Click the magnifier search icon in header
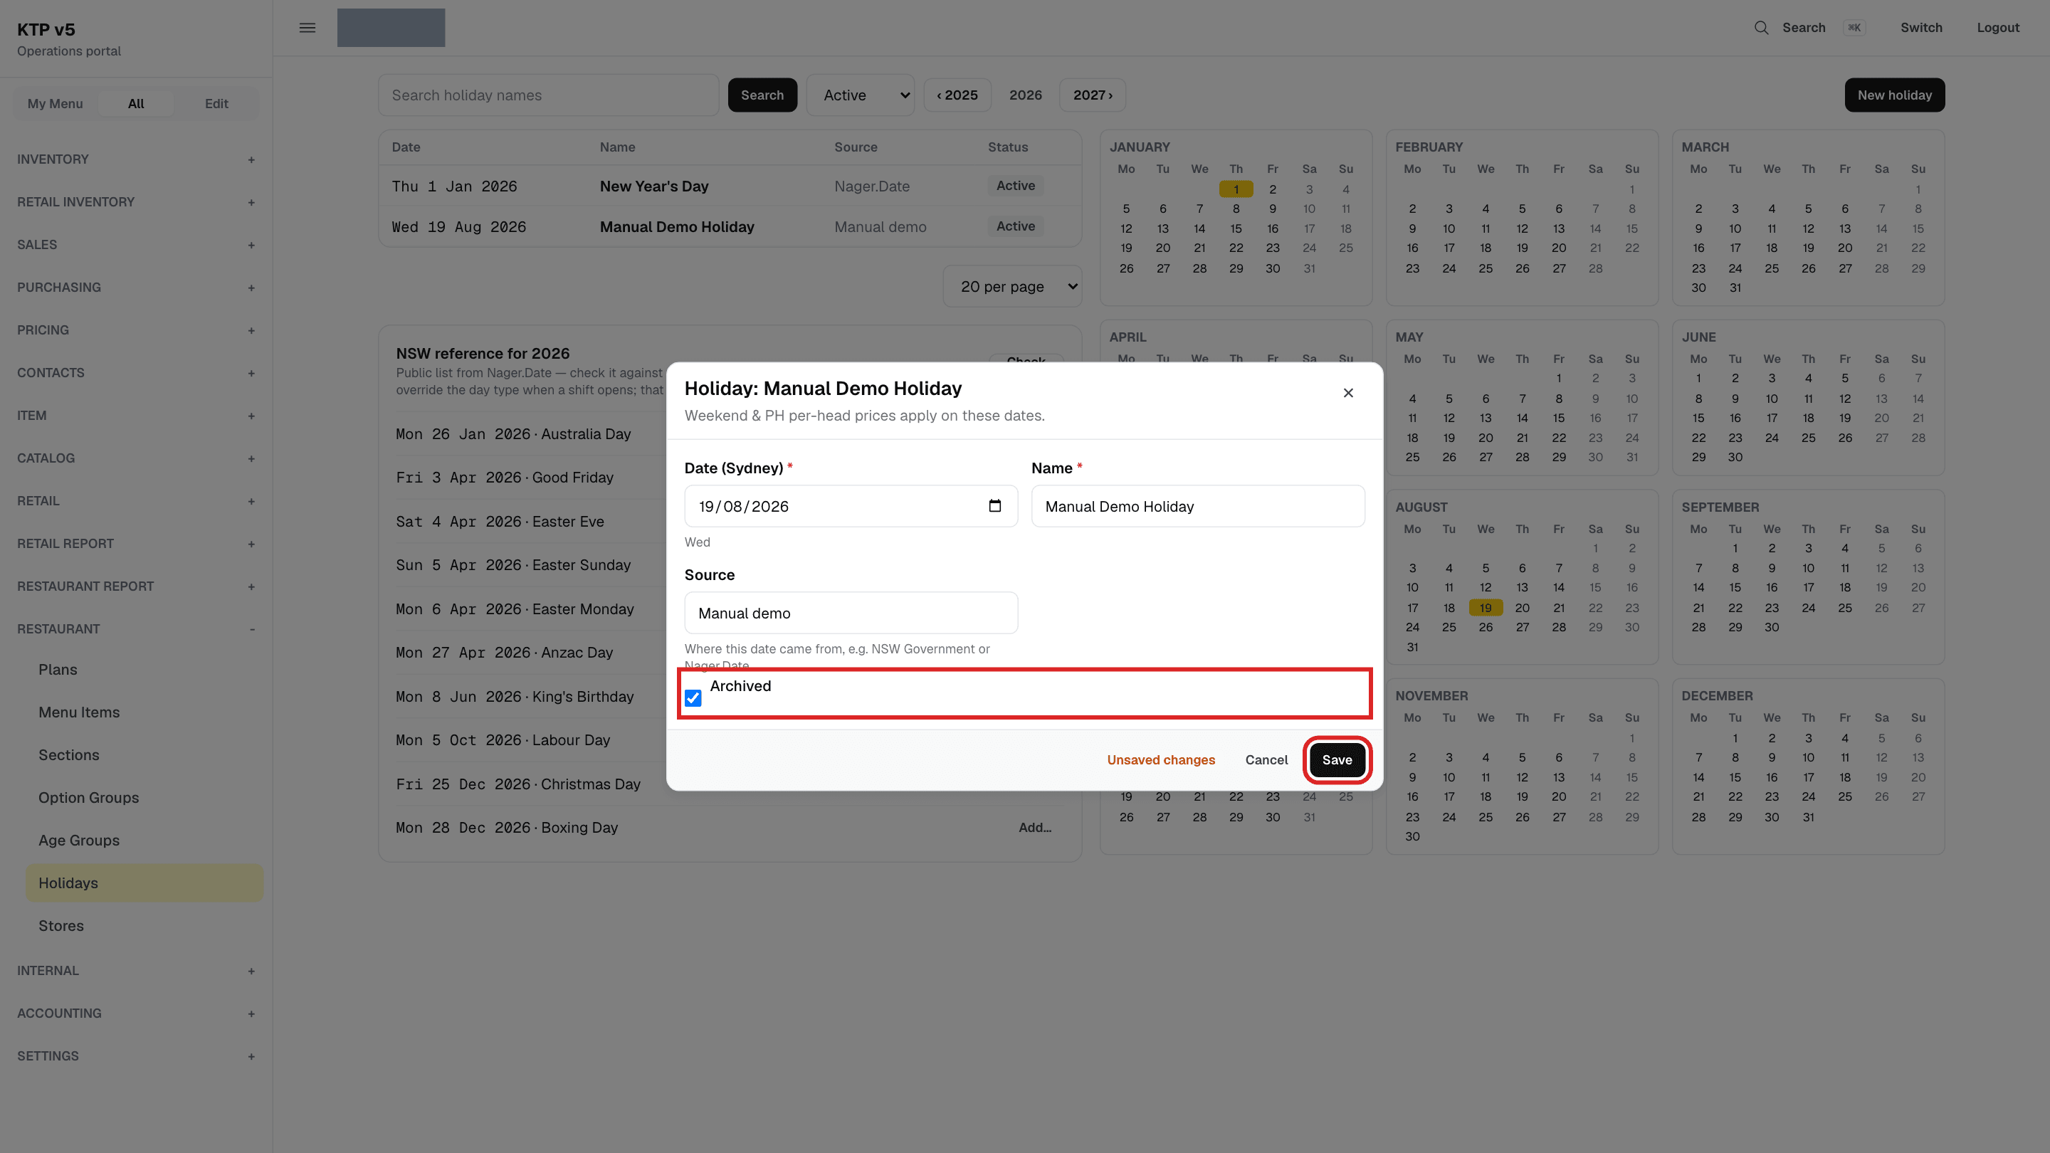2050x1153 pixels. click(x=1761, y=28)
